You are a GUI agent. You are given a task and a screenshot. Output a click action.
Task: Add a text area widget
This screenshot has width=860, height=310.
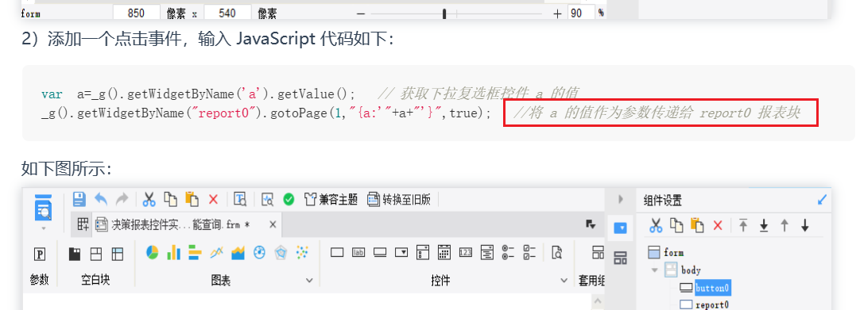click(x=487, y=252)
